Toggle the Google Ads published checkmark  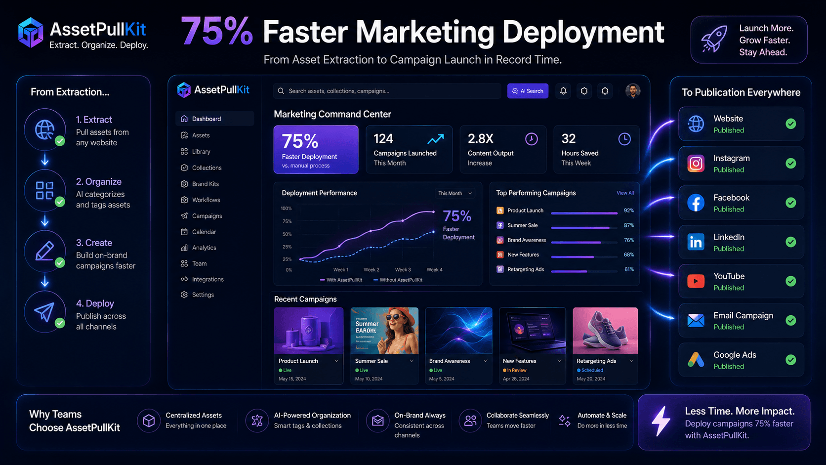coord(791,360)
